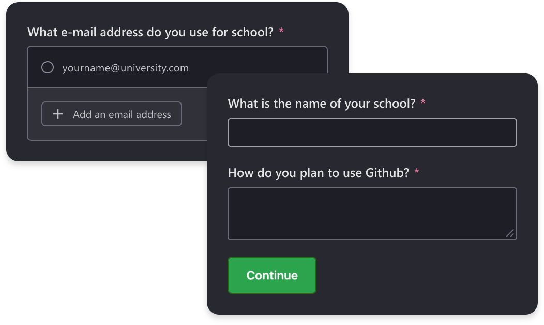Click the "Add an email address" button text
Viewport: 544px width, 325px height.
pos(122,114)
